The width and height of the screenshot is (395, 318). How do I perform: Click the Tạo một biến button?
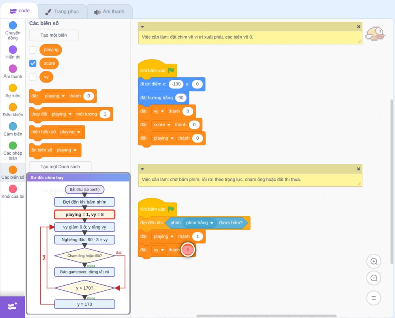pyautogui.click(x=54, y=35)
